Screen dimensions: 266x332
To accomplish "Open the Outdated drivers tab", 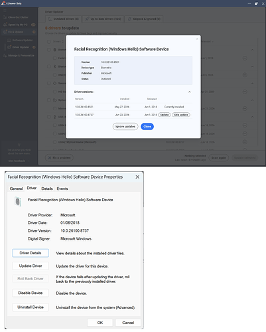I will (63, 19).
